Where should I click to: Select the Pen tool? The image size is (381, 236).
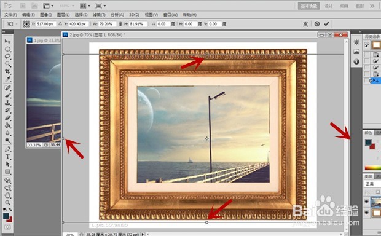(7, 149)
